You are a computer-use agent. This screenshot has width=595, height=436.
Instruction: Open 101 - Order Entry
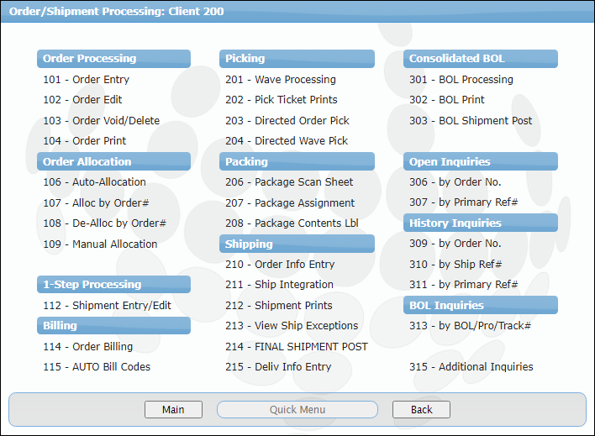tap(86, 80)
